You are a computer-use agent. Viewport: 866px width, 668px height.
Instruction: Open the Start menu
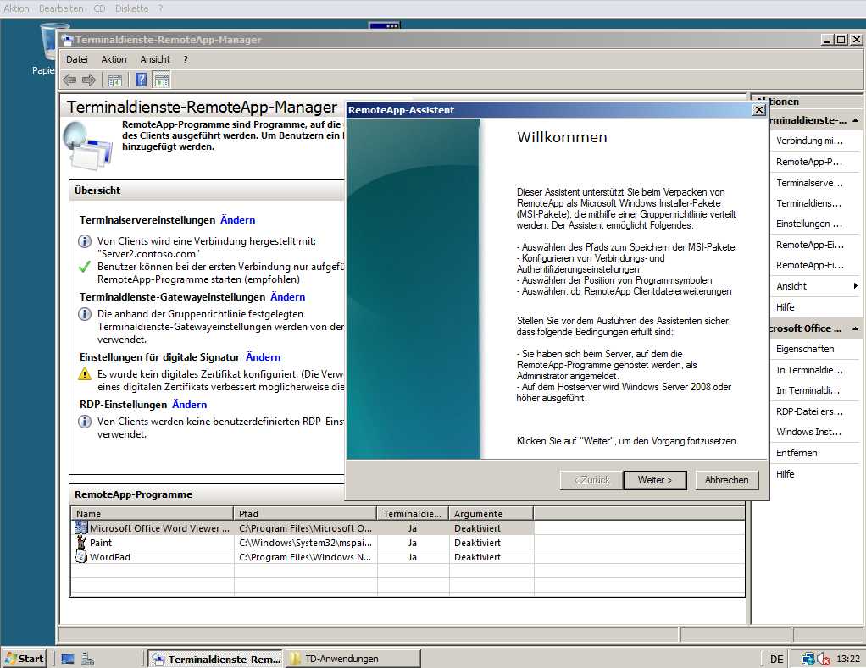click(x=24, y=658)
